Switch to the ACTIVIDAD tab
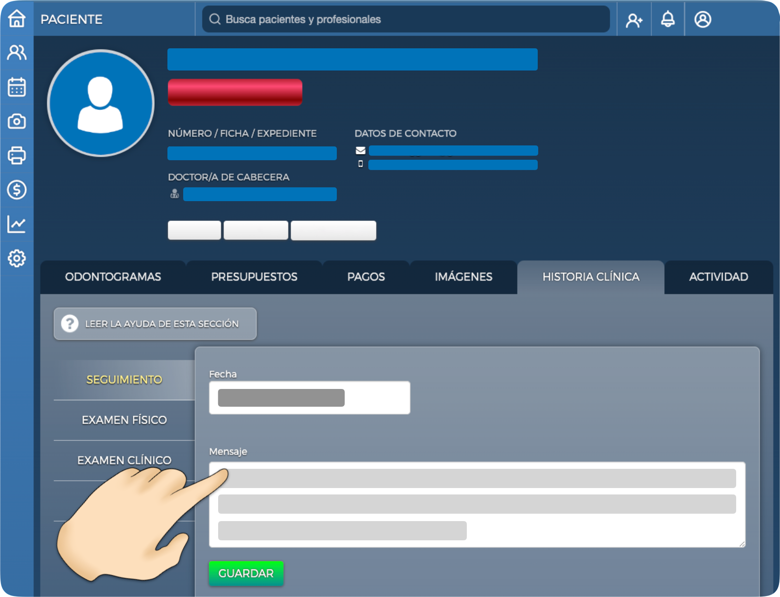The image size is (780, 597). tap(718, 277)
